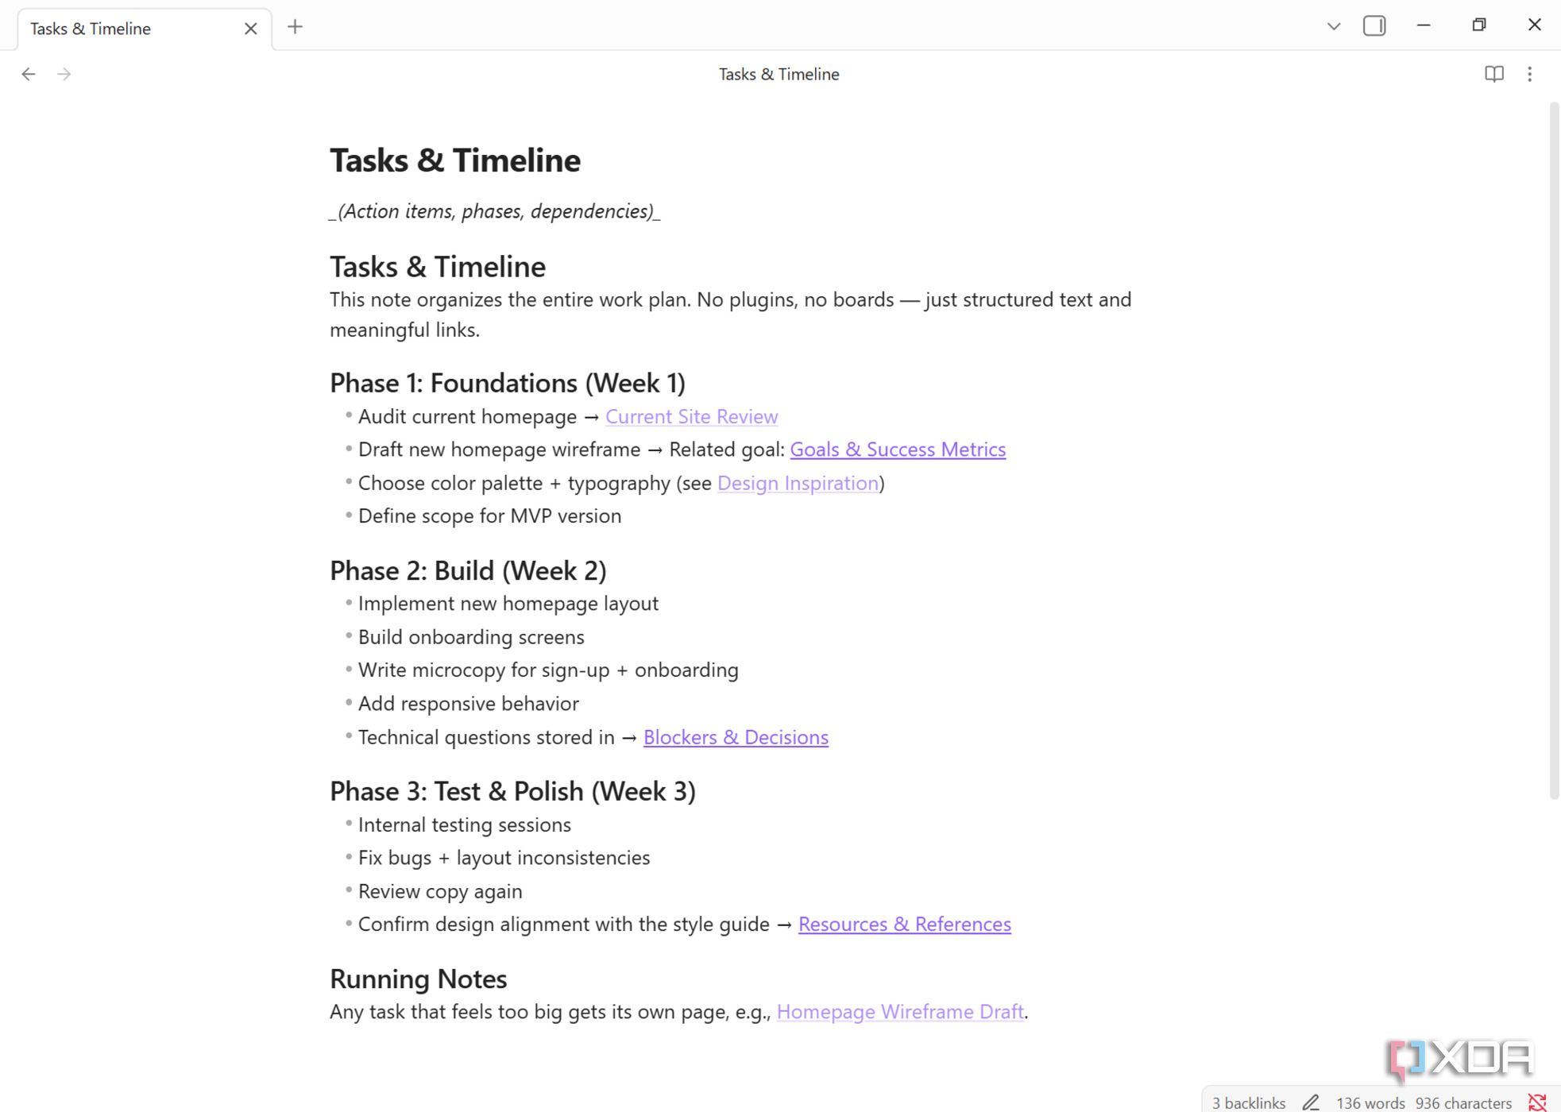The height and width of the screenshot is (1112, 1561).
Task: Expand the tab list dropdown chevron
Action: pyautogui.click(x=1334, y=26)
